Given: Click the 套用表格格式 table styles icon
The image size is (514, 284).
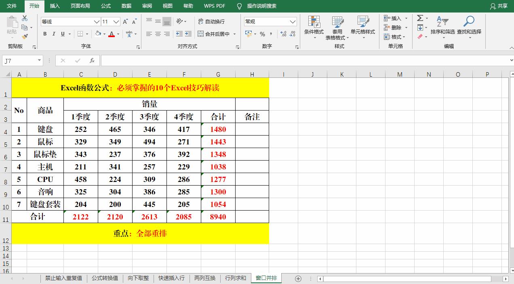Looking at the screenshot, I should (338, 27).
